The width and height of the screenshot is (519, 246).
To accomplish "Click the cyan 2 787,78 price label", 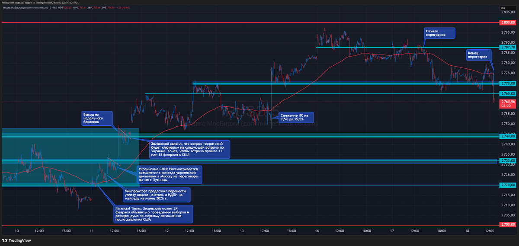I will point(508,47).
